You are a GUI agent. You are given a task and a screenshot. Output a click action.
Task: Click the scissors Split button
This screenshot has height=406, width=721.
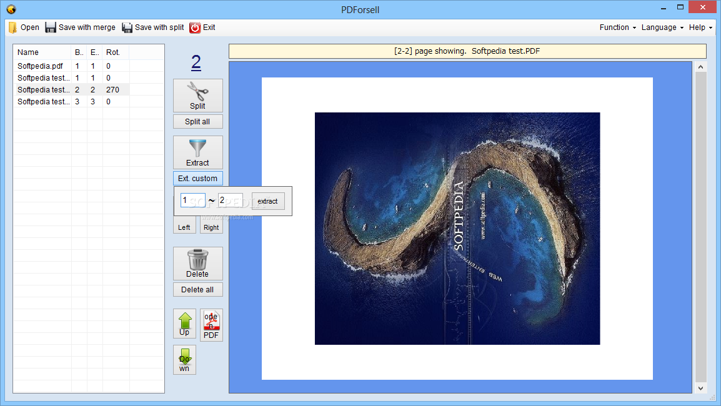click(x=197, y=96)
